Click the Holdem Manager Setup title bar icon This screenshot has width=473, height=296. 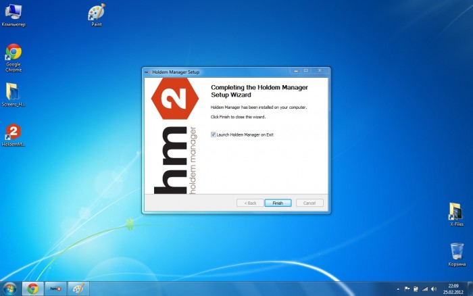147,72
